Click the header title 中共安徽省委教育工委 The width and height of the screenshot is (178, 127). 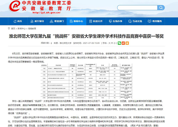[x=47, y=3]
